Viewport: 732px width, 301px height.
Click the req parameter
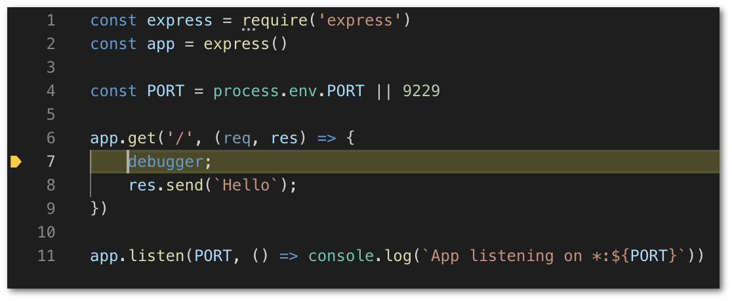[x=237, y=139]
